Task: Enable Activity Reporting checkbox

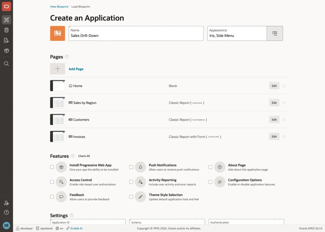Action: click(x=131, y=182)
